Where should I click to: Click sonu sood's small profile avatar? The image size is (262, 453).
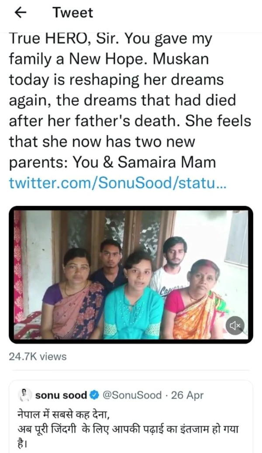pos(24,395)
